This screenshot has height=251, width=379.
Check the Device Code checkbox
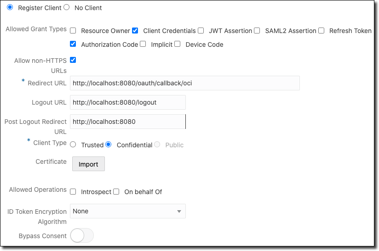tap(178, 44)
